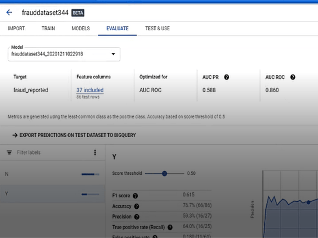Show help for True positive rate
Screen dimensions: 318x238
pos(170,227)
